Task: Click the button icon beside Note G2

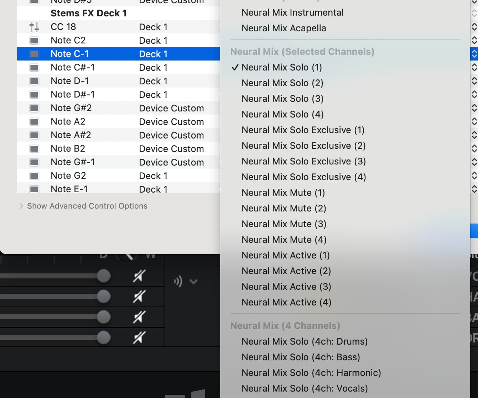Action: (x=34, y=176)
